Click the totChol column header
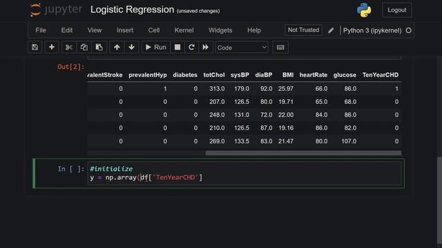This screenshot has height=248, width=442. coord(214,75)
